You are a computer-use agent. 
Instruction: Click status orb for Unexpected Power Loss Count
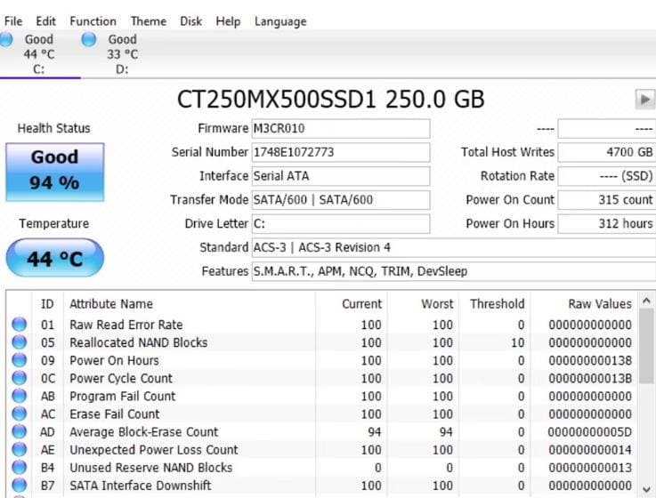click(19, 449)
